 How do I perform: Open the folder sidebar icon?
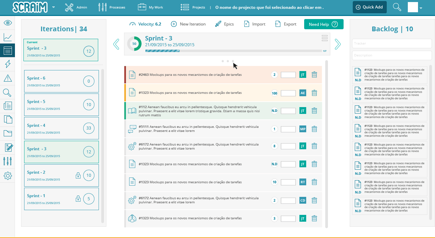point(7,133)
